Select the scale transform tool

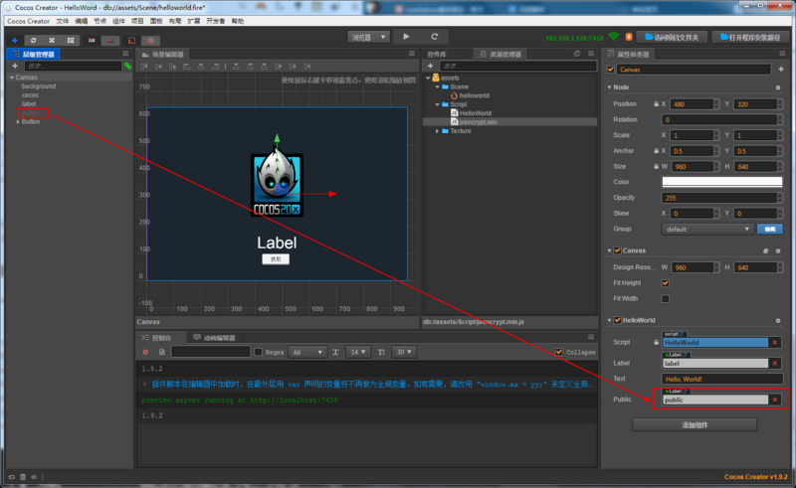52,40
